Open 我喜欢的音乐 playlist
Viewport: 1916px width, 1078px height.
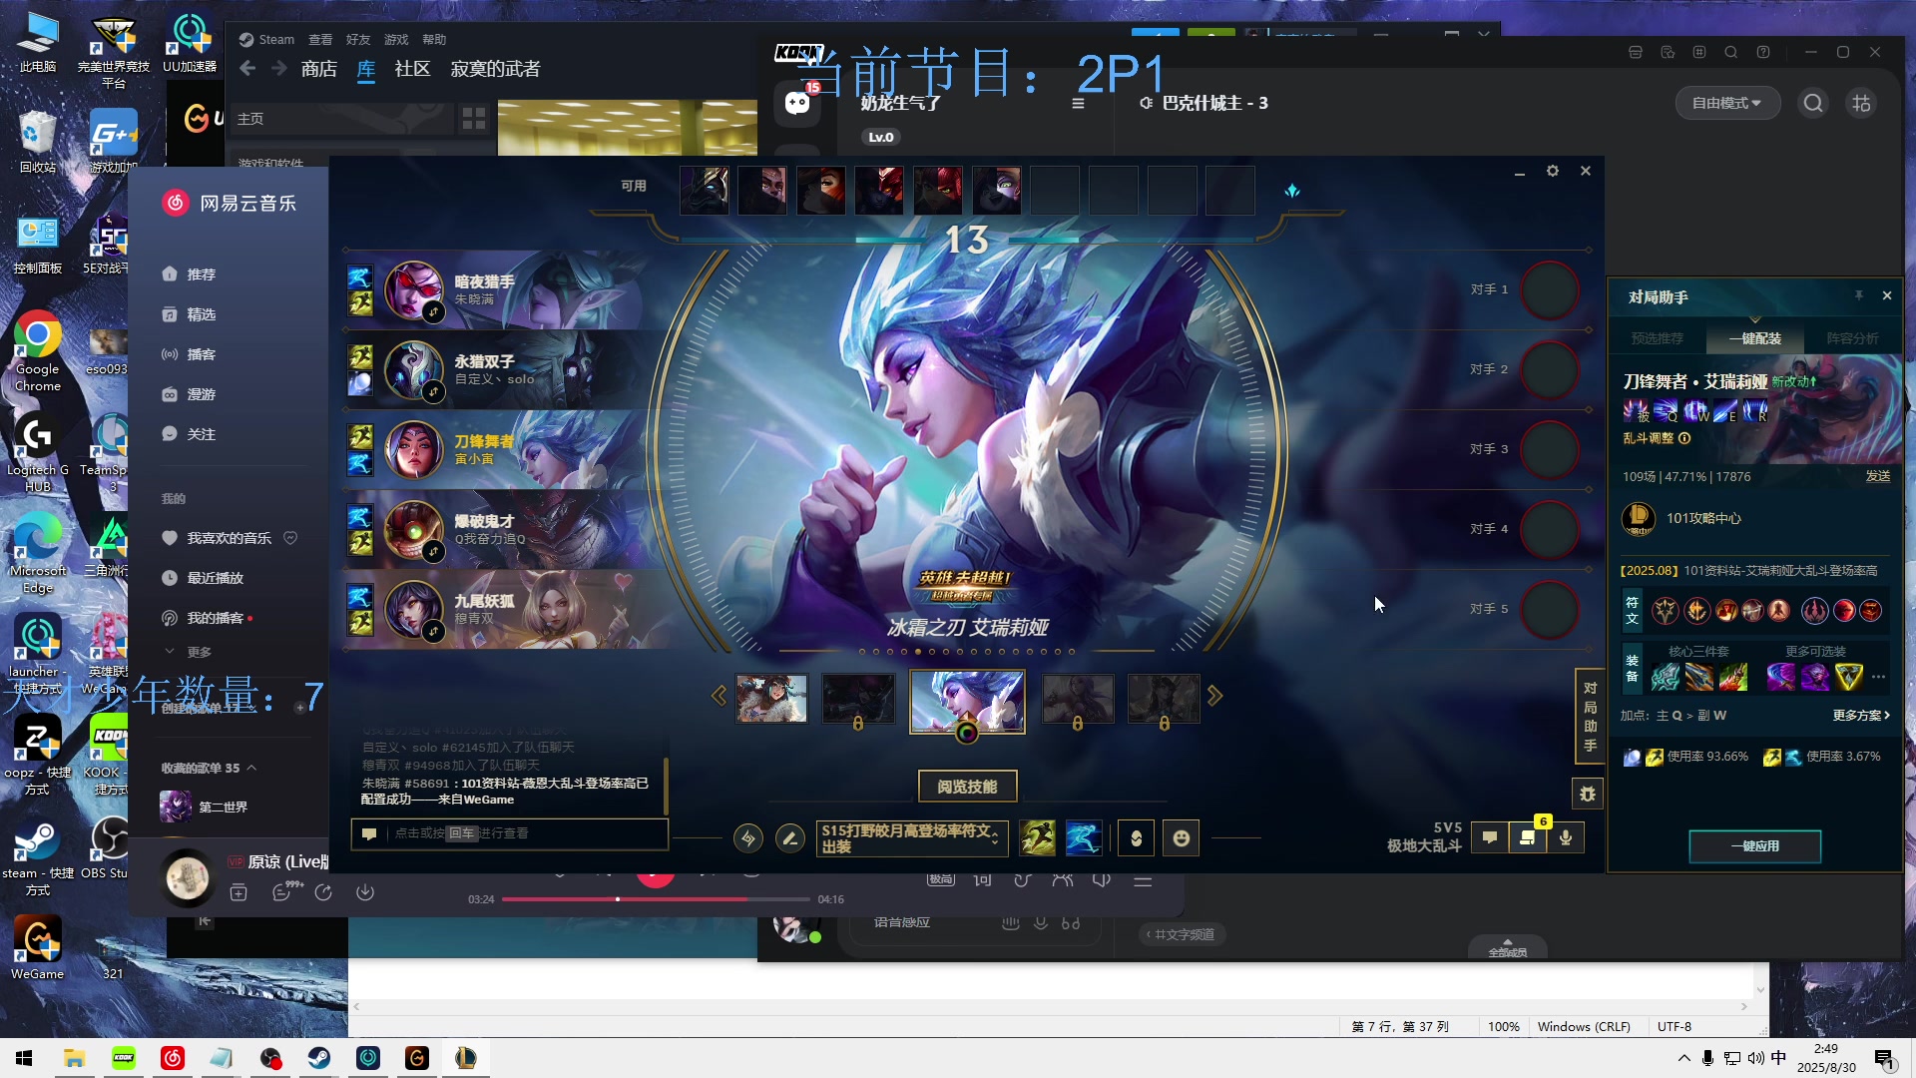[229, 538]
